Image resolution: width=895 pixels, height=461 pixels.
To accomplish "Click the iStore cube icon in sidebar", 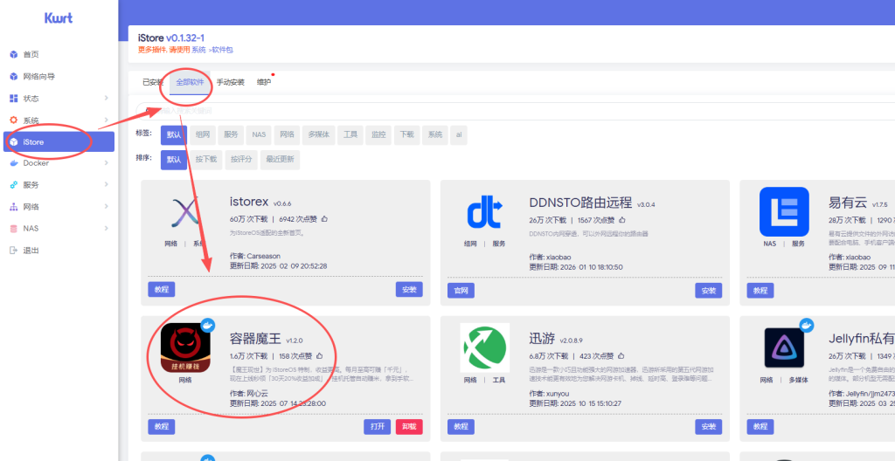I will tap(14, 141).
